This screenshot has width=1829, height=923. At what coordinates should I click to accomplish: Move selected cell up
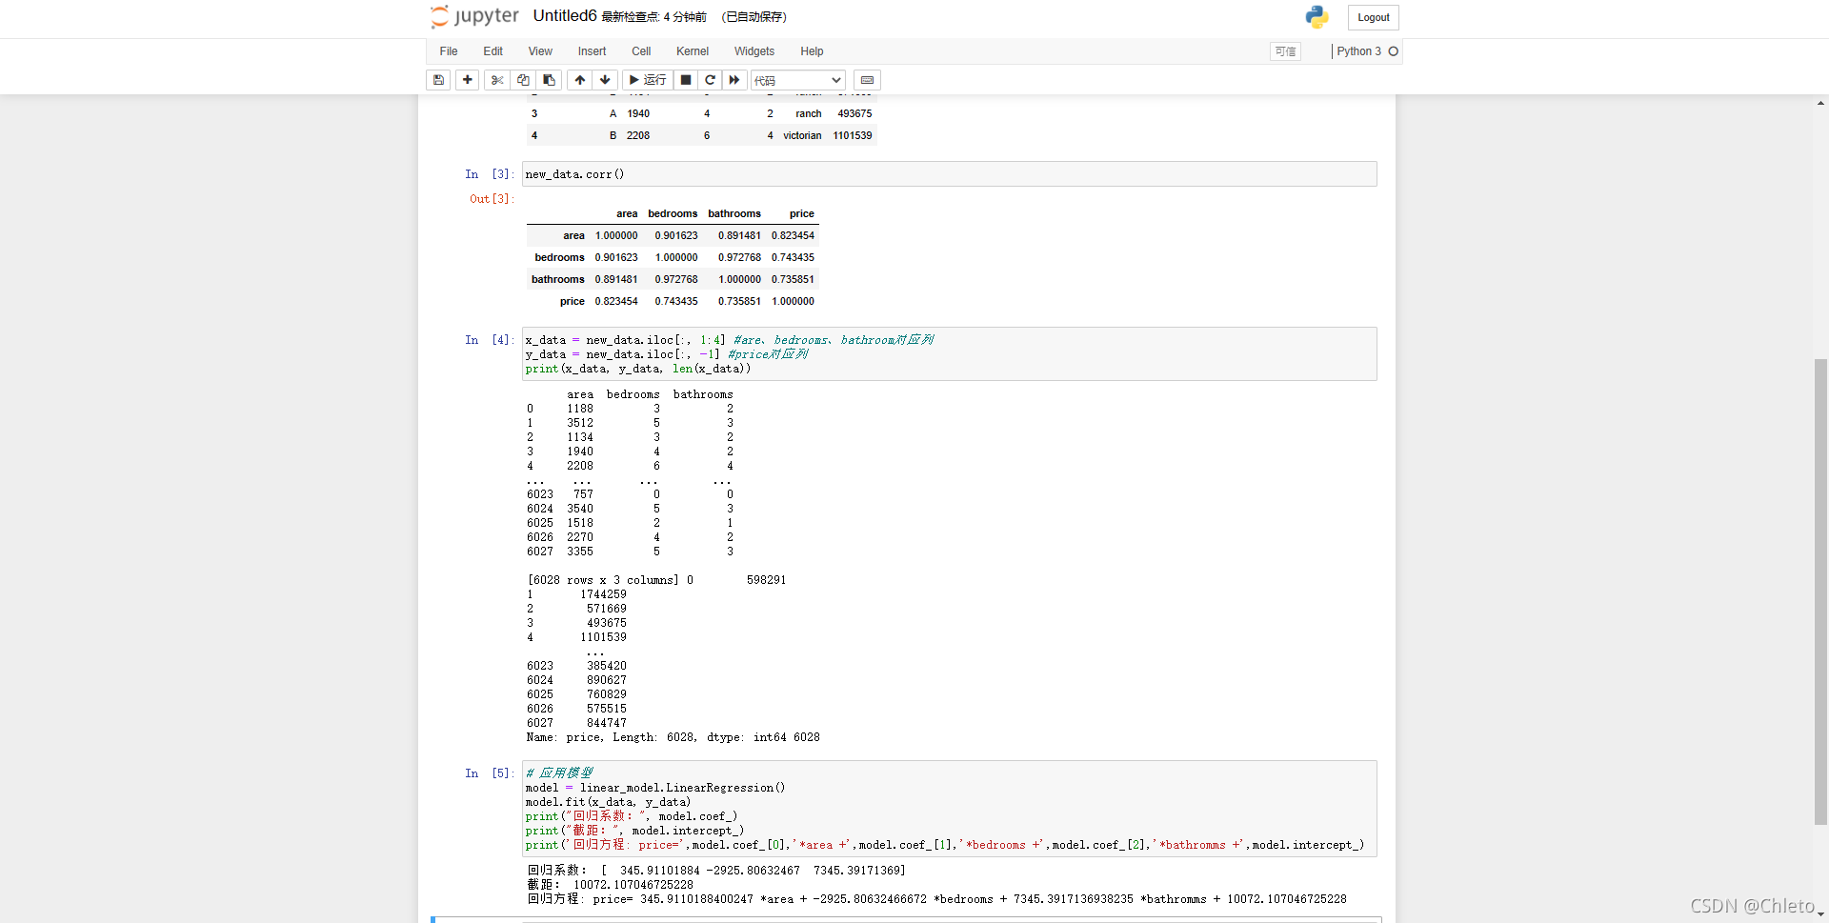click(579, 80)
